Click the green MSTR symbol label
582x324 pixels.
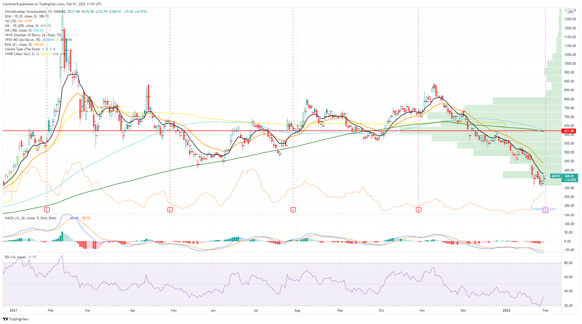[555, 176]
